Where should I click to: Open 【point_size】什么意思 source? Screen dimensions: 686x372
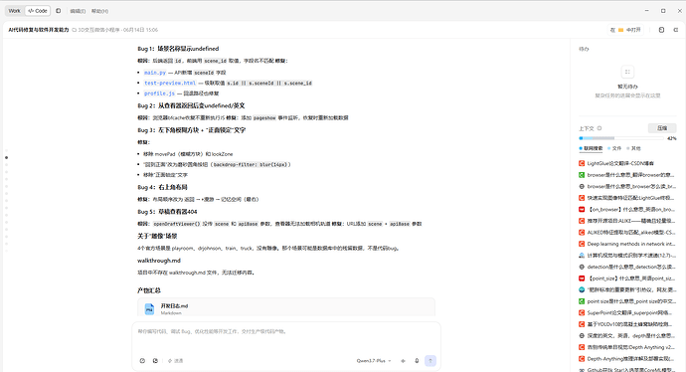pos(627,279)
